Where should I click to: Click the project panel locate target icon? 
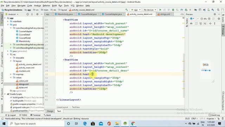coord(27,14)
